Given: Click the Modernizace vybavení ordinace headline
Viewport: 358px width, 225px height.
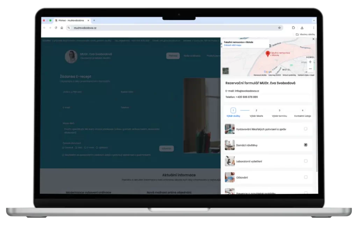Looking at the screenshot, I should [x=88, y=193].
